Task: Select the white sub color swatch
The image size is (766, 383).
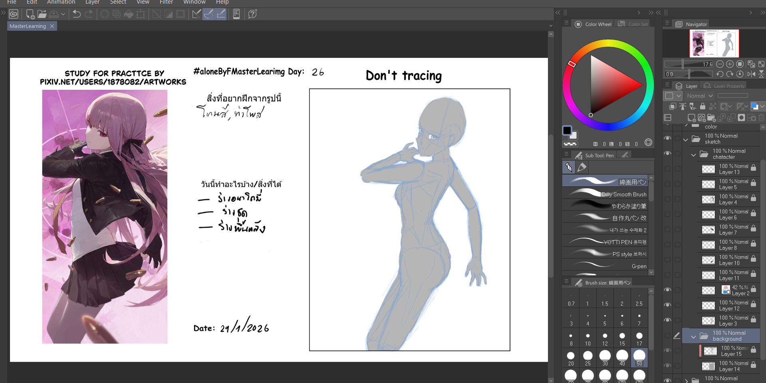Action: [x=574, y=136]
